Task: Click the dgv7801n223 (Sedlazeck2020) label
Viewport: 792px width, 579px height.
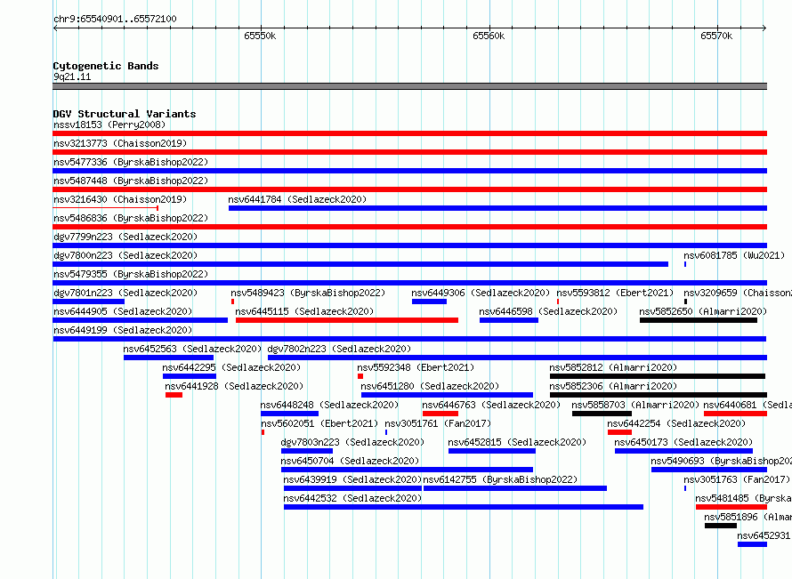Action: click(x=125, y=293)
